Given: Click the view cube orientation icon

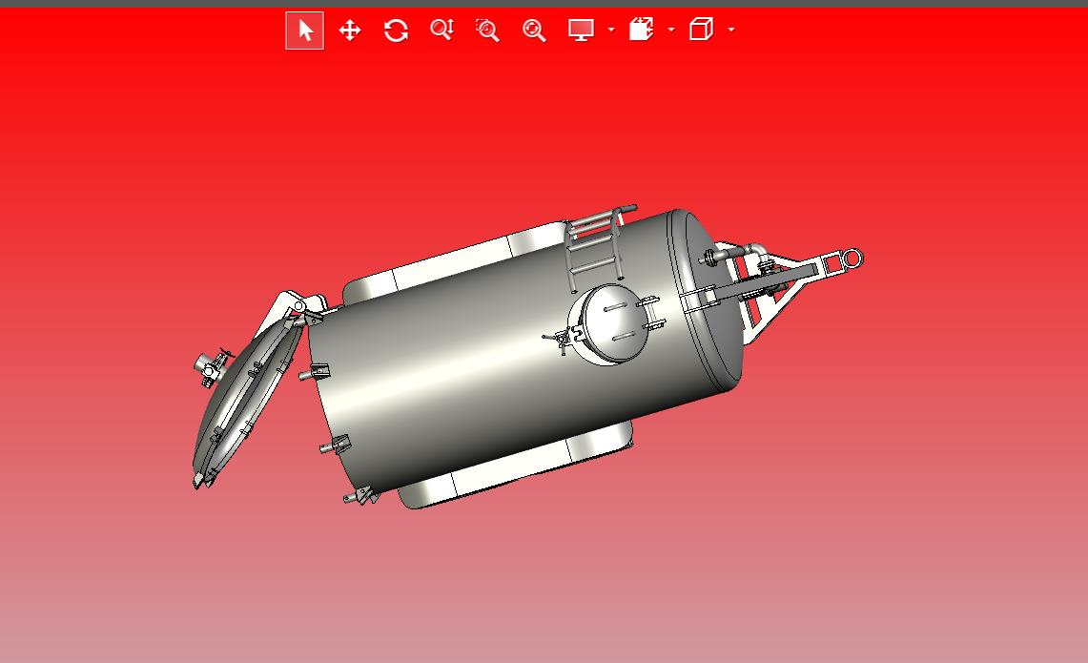Looking at the screenshot, I should coord(701,30).
